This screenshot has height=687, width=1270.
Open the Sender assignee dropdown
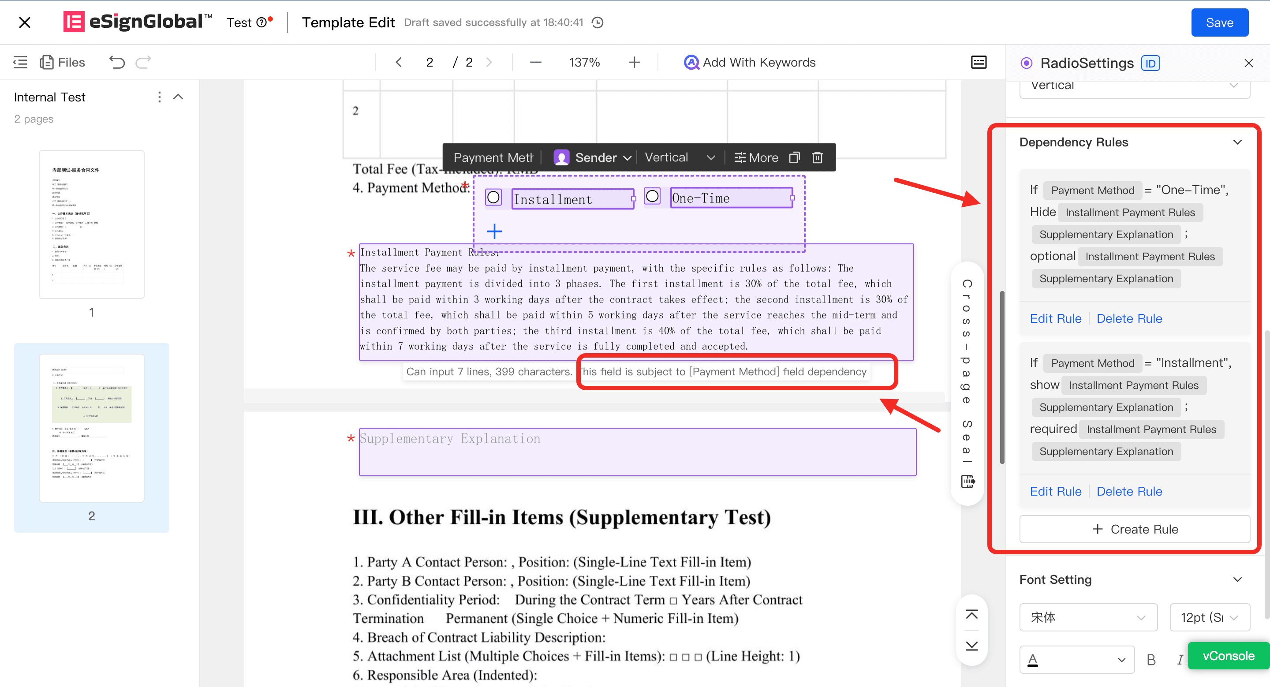click(593, 158)
